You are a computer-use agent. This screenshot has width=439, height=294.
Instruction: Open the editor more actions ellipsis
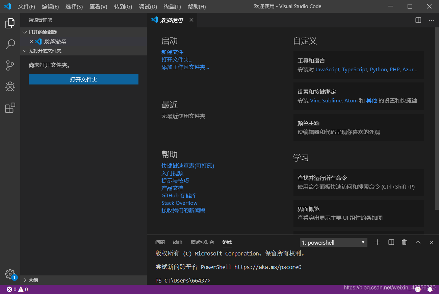click(x=431, y=20)
